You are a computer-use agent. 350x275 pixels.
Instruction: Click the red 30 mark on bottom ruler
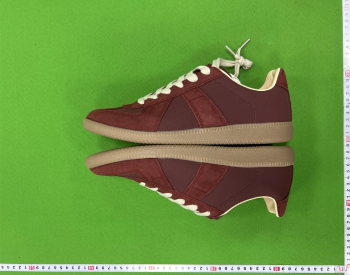click(152, 268)
